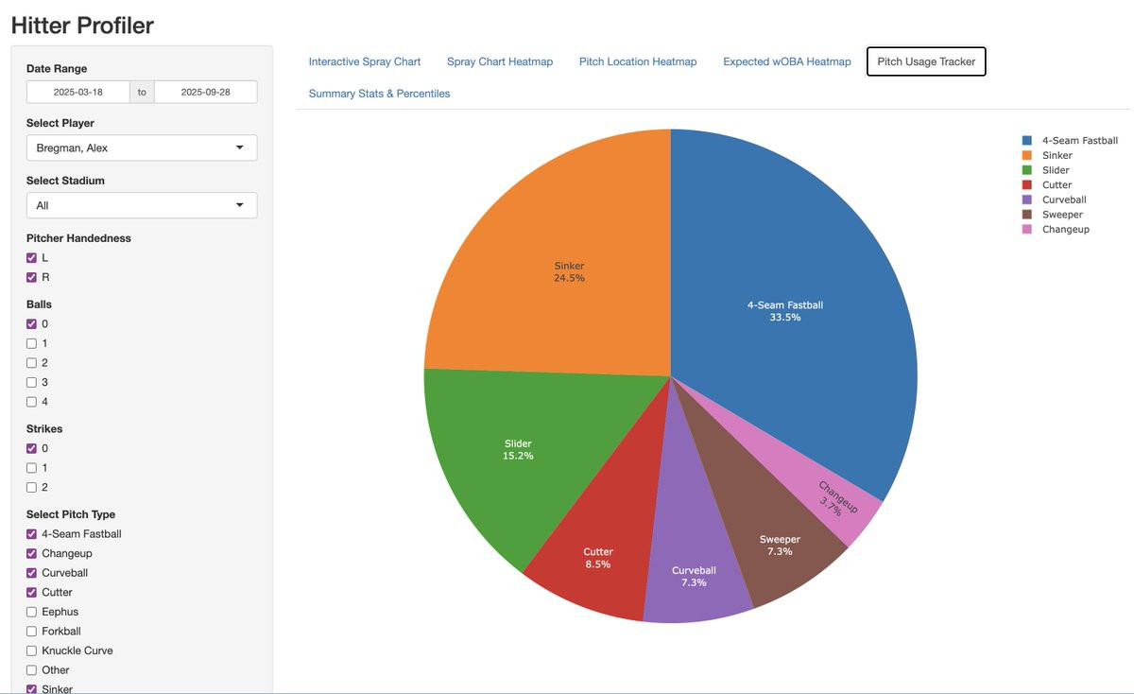Open Summary Stats & Percentiles tab
The height and width of the screenshot is (694, 1134).
pyautogui.click(x=379, y=94)
